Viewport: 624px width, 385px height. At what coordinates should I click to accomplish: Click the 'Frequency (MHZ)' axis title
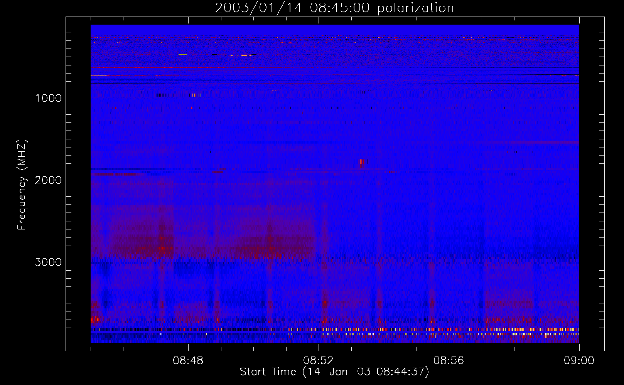tap(22, 184)
